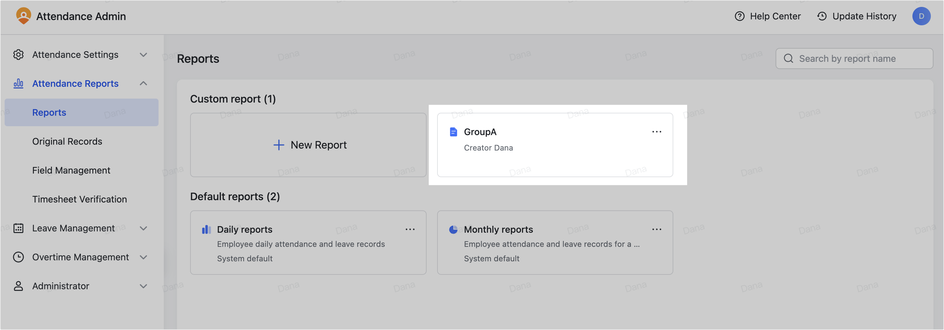Open the GroupA report options menu
This screenshot has height=330, width=944.
point(656,131)
